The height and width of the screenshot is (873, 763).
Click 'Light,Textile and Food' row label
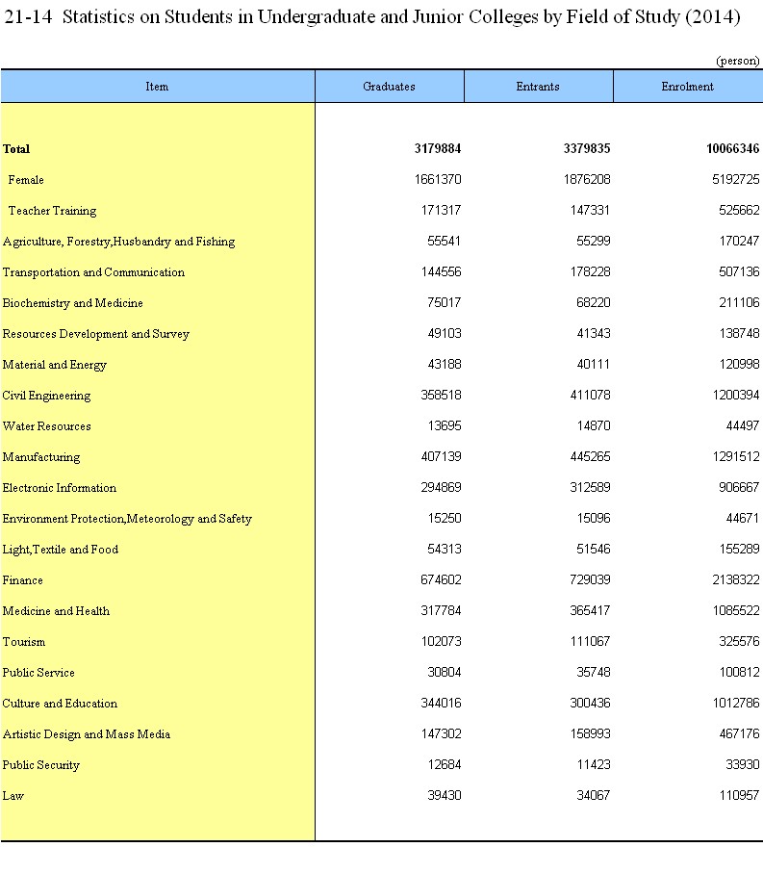click(x=60, y=550)
